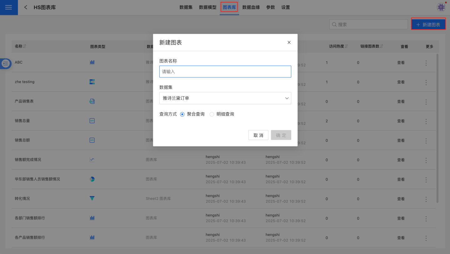Go to the 数据血缘 tab

click(251, 7)
